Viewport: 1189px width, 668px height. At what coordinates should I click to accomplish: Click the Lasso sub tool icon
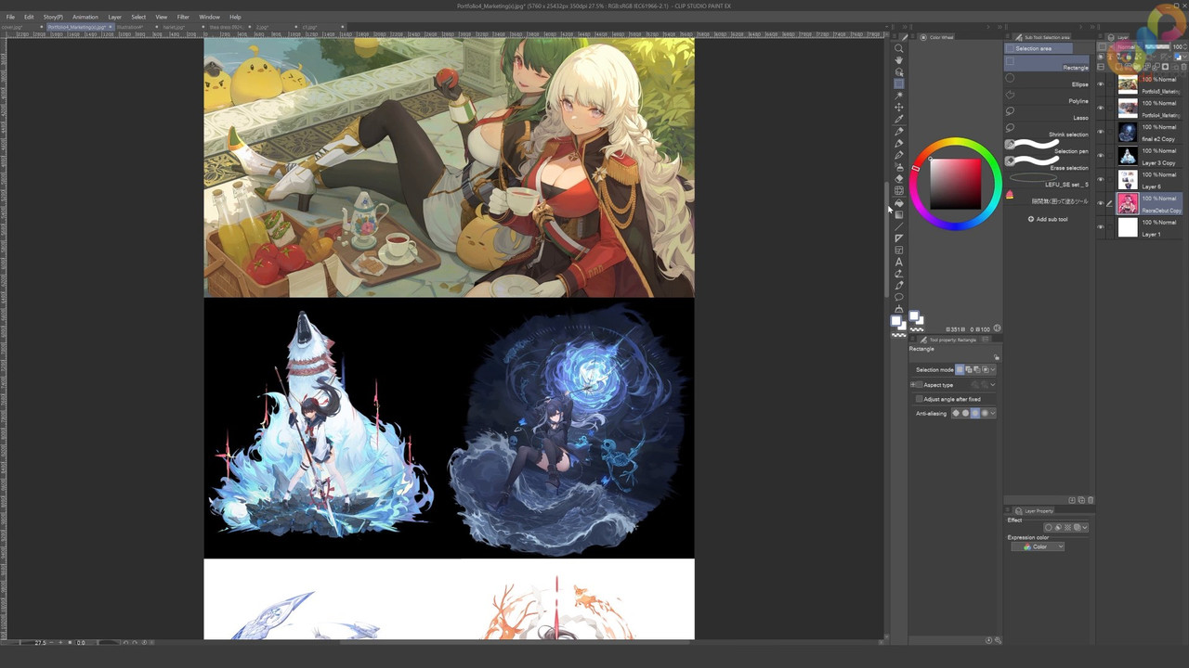[1010, 112]
